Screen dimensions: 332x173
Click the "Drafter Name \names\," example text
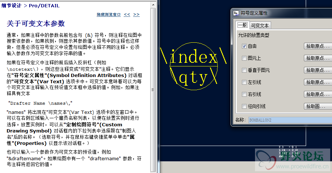40,103
